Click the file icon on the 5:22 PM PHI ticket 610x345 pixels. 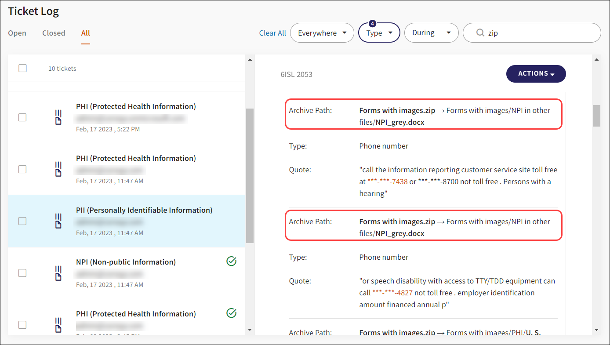point(58,117)
